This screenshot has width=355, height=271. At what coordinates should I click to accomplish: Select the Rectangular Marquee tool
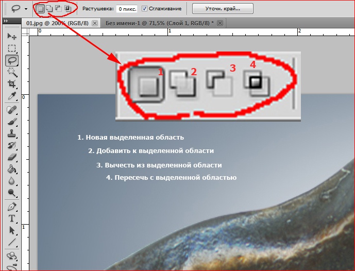point(11,48)
